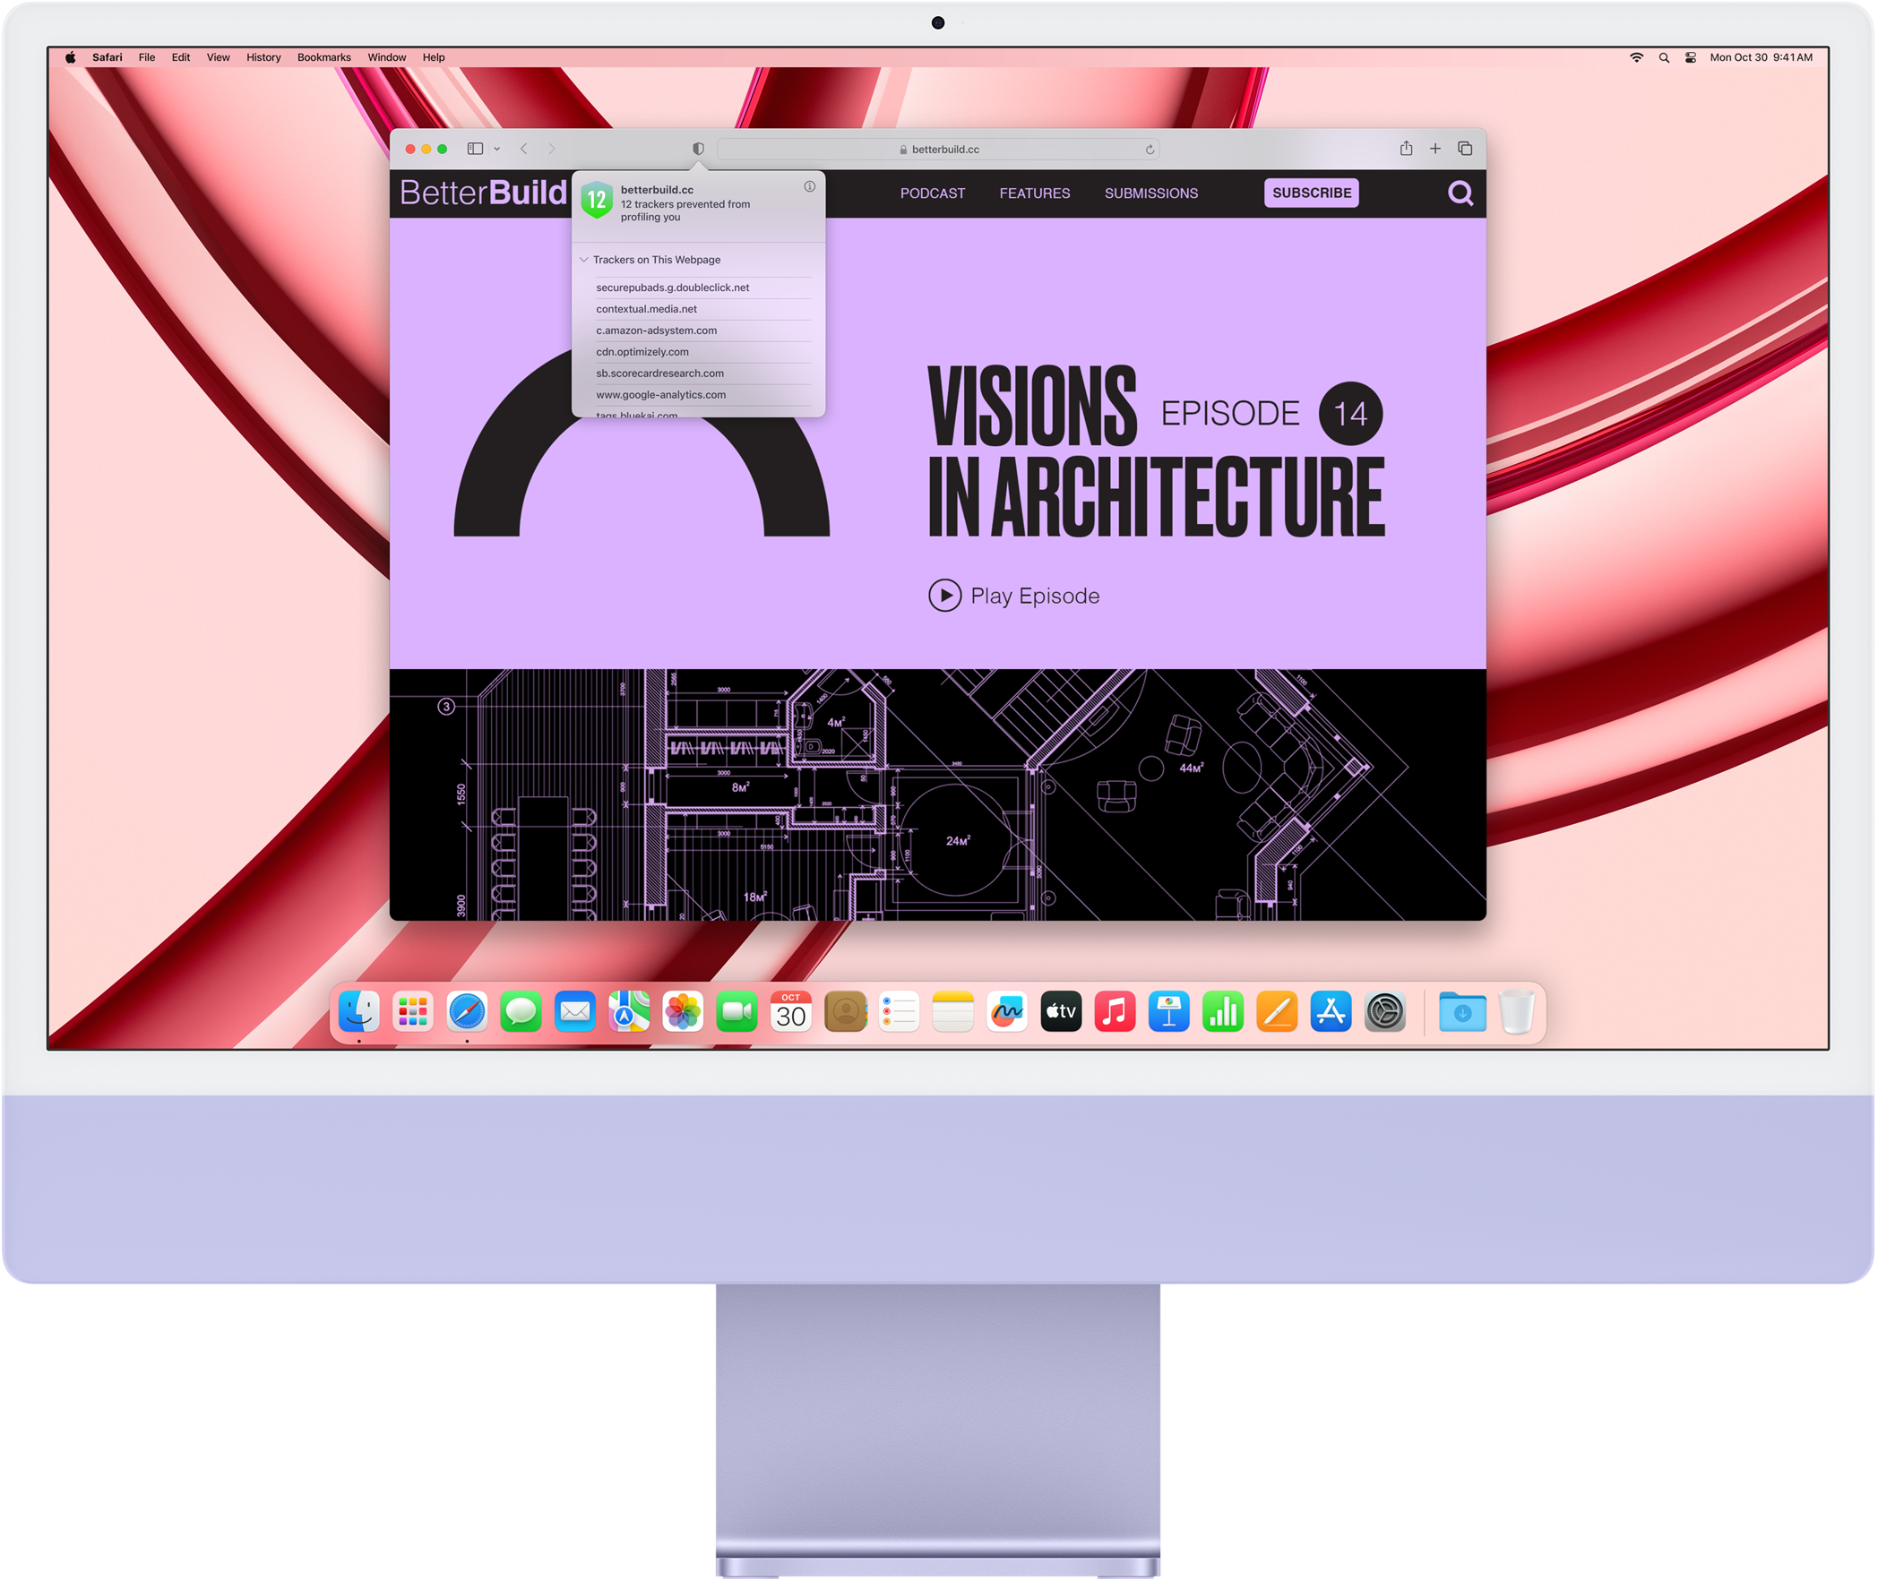Open the FEATURES nav link

click(x=1035, y=193)
